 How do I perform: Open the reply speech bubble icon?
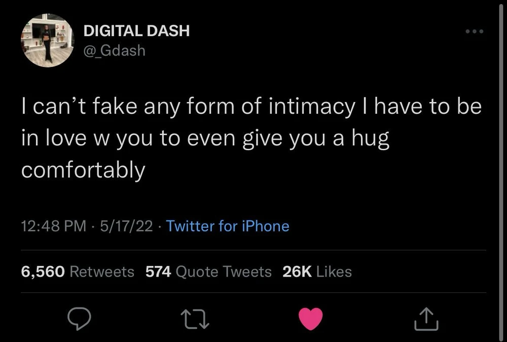click(x=79, y=319)
